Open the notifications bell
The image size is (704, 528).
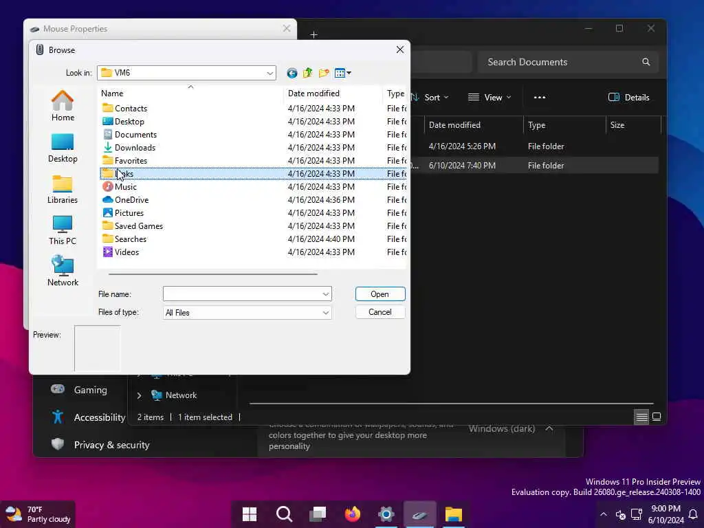tap(693, 514)
